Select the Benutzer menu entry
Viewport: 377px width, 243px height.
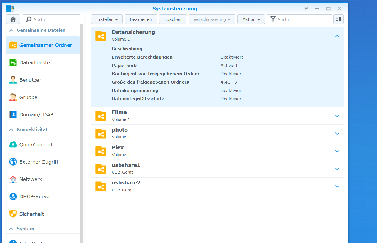coord(43,80)
